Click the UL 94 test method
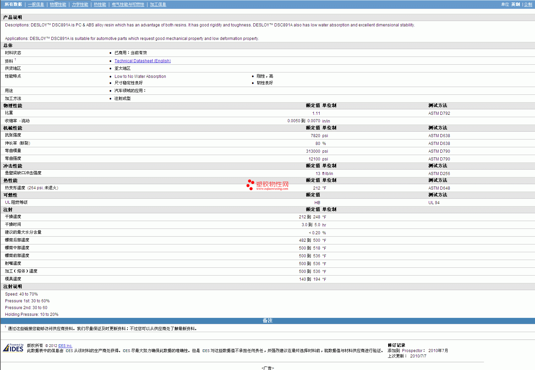The width and height of the screenshot is (535, 370). coord(434,203)
